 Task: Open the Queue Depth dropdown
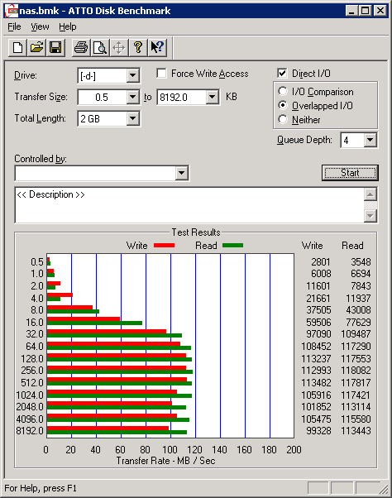point(370,140)
